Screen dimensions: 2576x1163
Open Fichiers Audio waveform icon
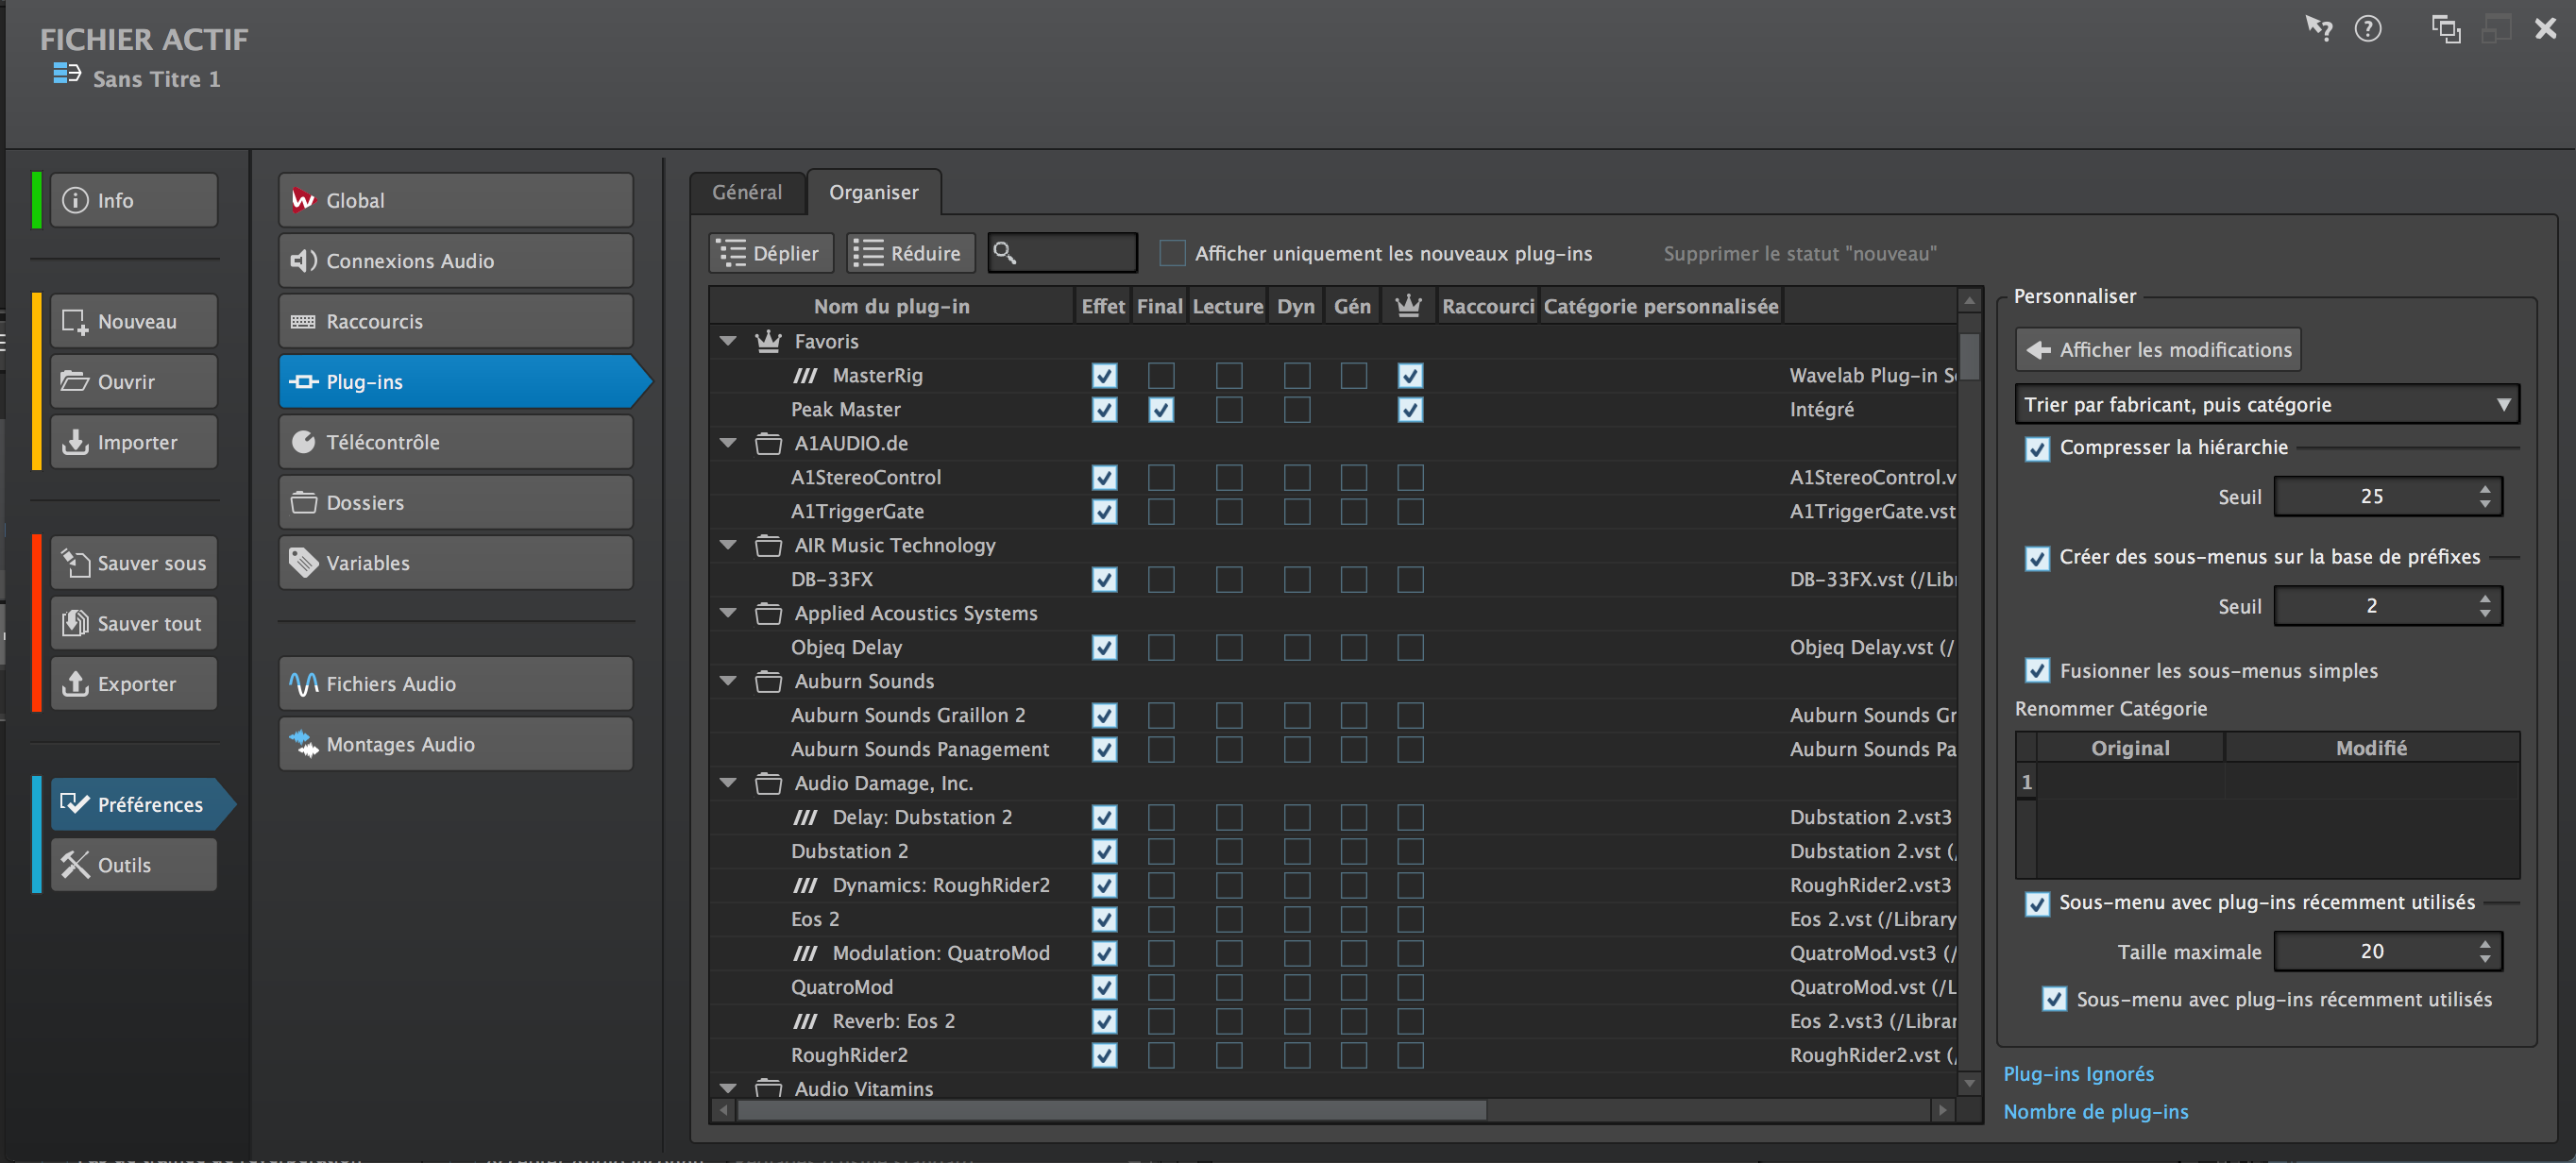(x=303, y=684)
